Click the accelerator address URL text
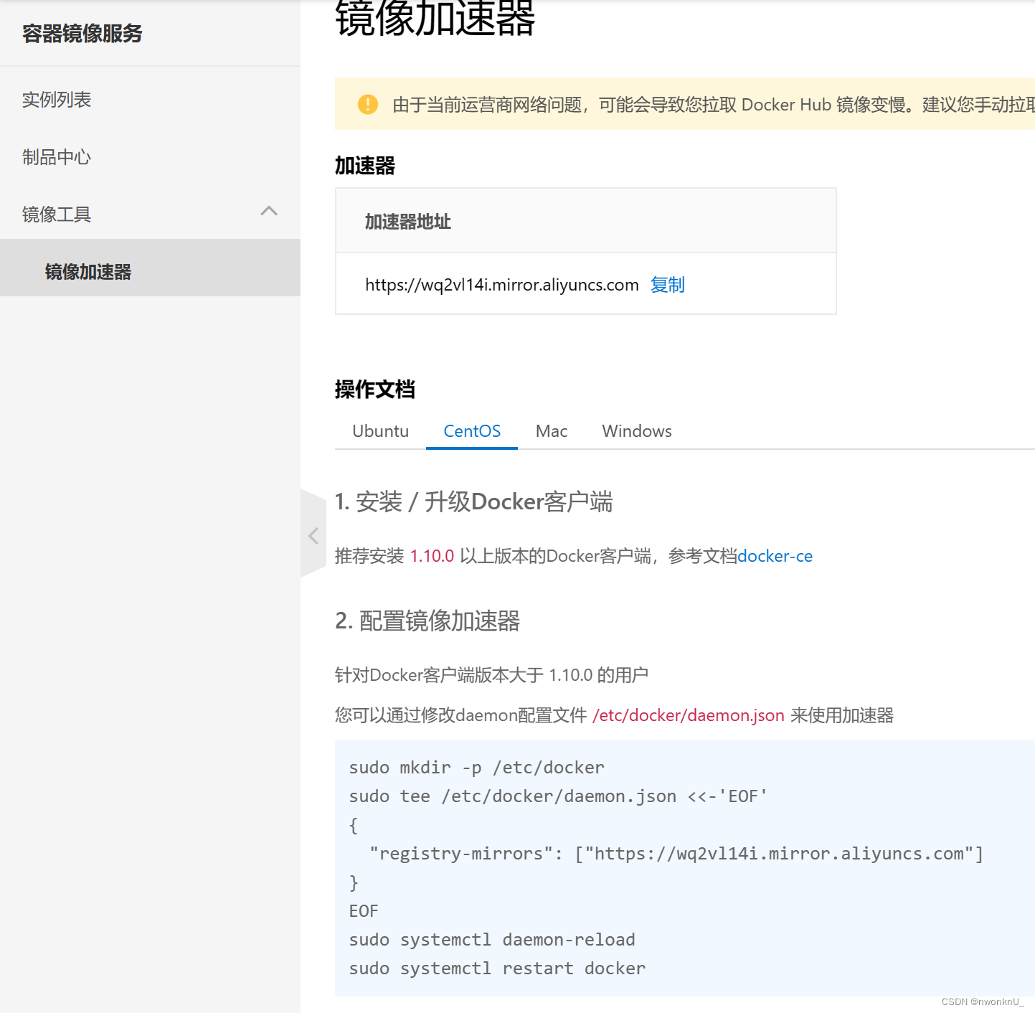This screenshot has width=1035, height=1013. click(x=502, y=285)
